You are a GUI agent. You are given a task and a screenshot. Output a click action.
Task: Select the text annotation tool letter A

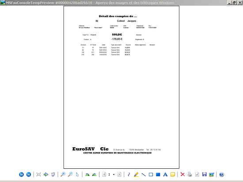tap(165, 175)
